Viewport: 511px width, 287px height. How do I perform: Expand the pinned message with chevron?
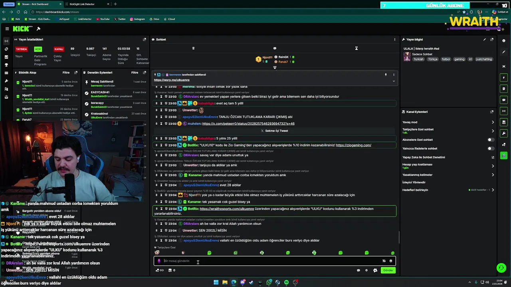[x=394, y=81]
